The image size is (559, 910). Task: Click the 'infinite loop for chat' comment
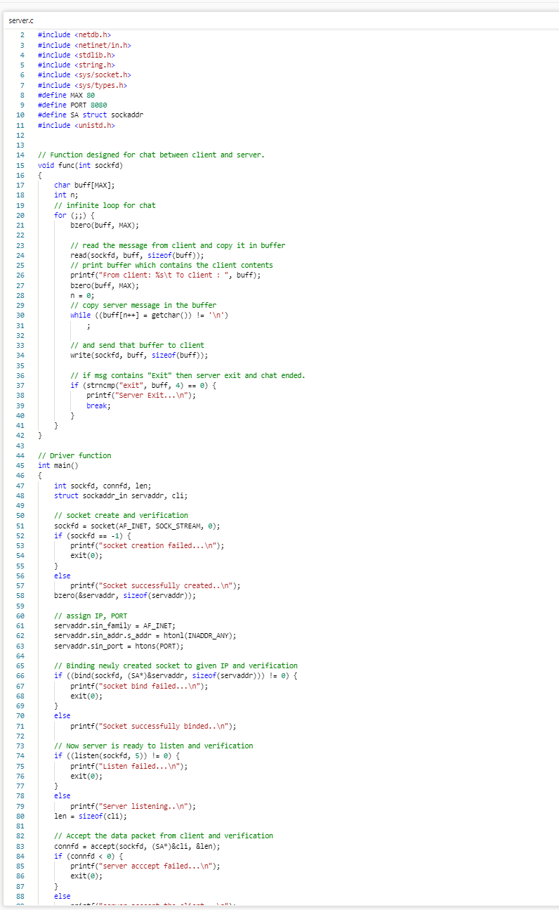pos(105,205)
